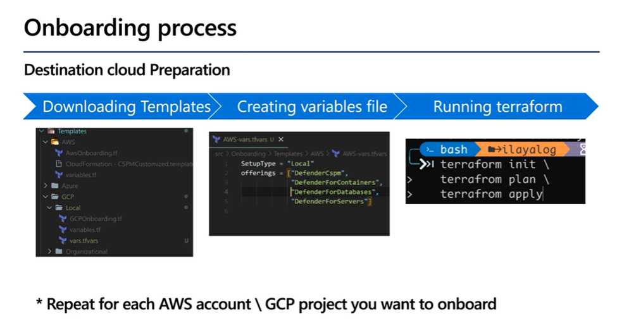This screenshot has height=335, width=617.
Task: Click Terraform icon beside vars.tfvars
Action: point(63,240)
